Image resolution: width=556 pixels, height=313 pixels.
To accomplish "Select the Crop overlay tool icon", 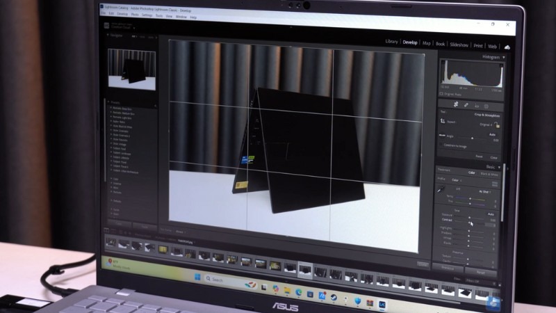I will pos(455,104).
